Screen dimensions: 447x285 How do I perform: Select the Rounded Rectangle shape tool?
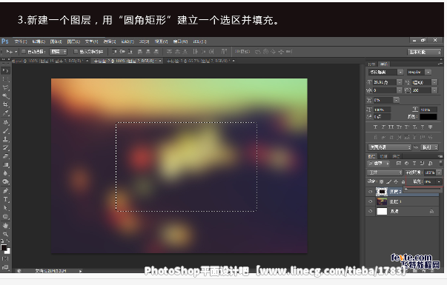click(5, 216)
